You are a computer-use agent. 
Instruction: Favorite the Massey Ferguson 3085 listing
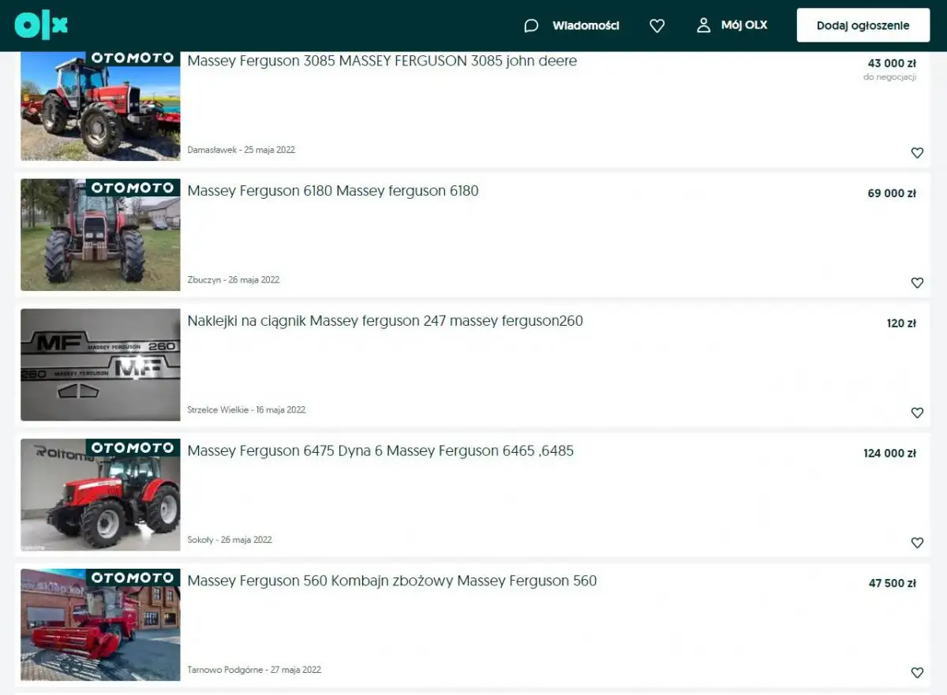[917, 152]
